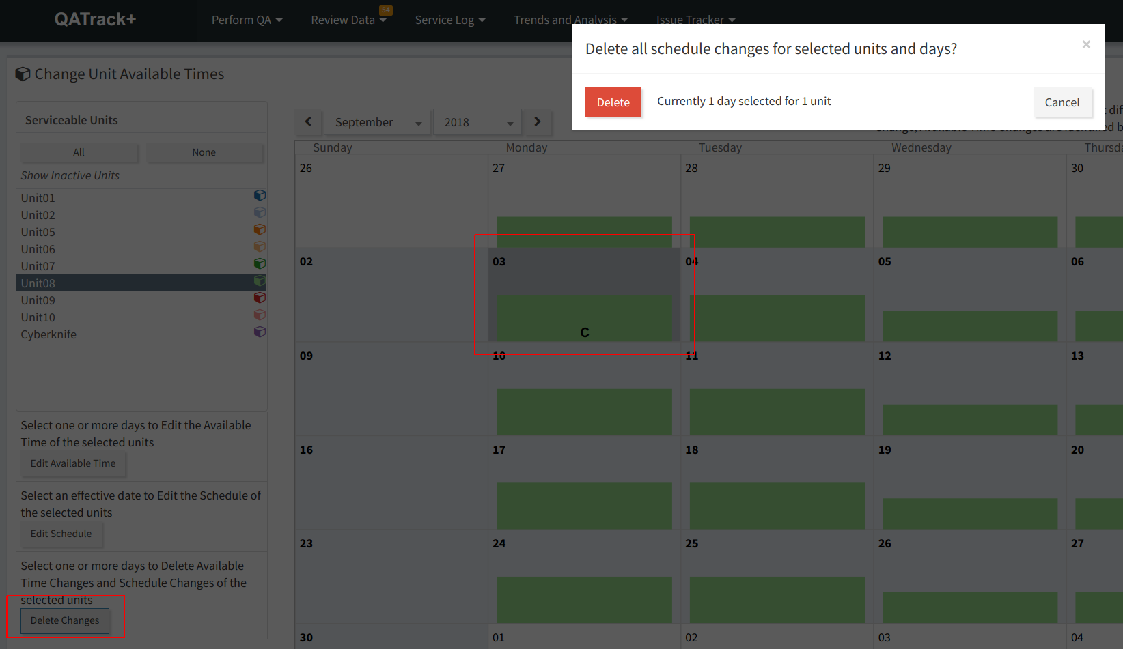Click the red Delete button in dialog
The width and height of the screenshot is (1123, 649).
[x=613, y=102]
